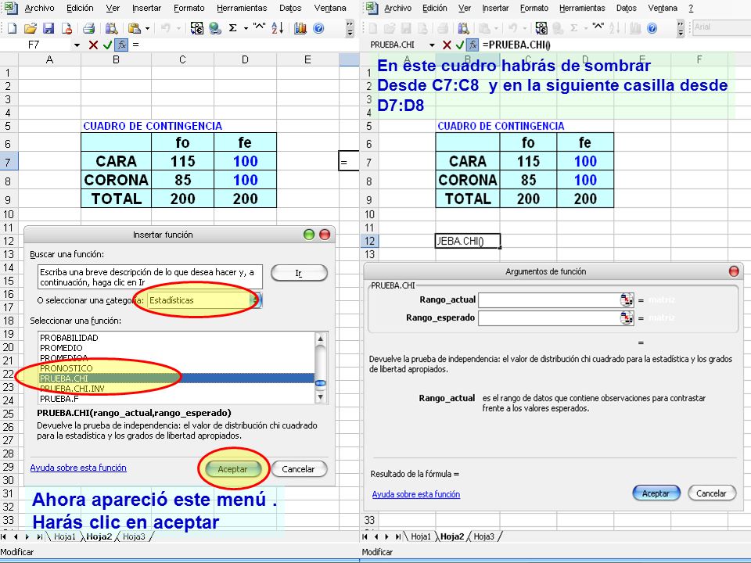Show more toolbar options in left window
This screenshot has height=563, width=751.
[x=350, y=29]
